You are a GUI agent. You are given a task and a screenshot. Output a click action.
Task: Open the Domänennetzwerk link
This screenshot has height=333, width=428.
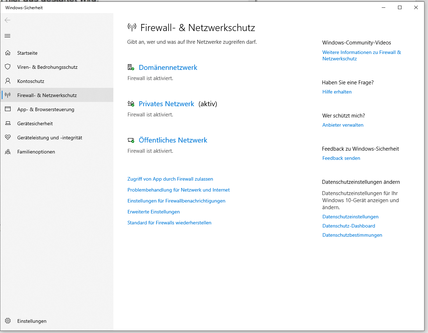click(168, 67)
